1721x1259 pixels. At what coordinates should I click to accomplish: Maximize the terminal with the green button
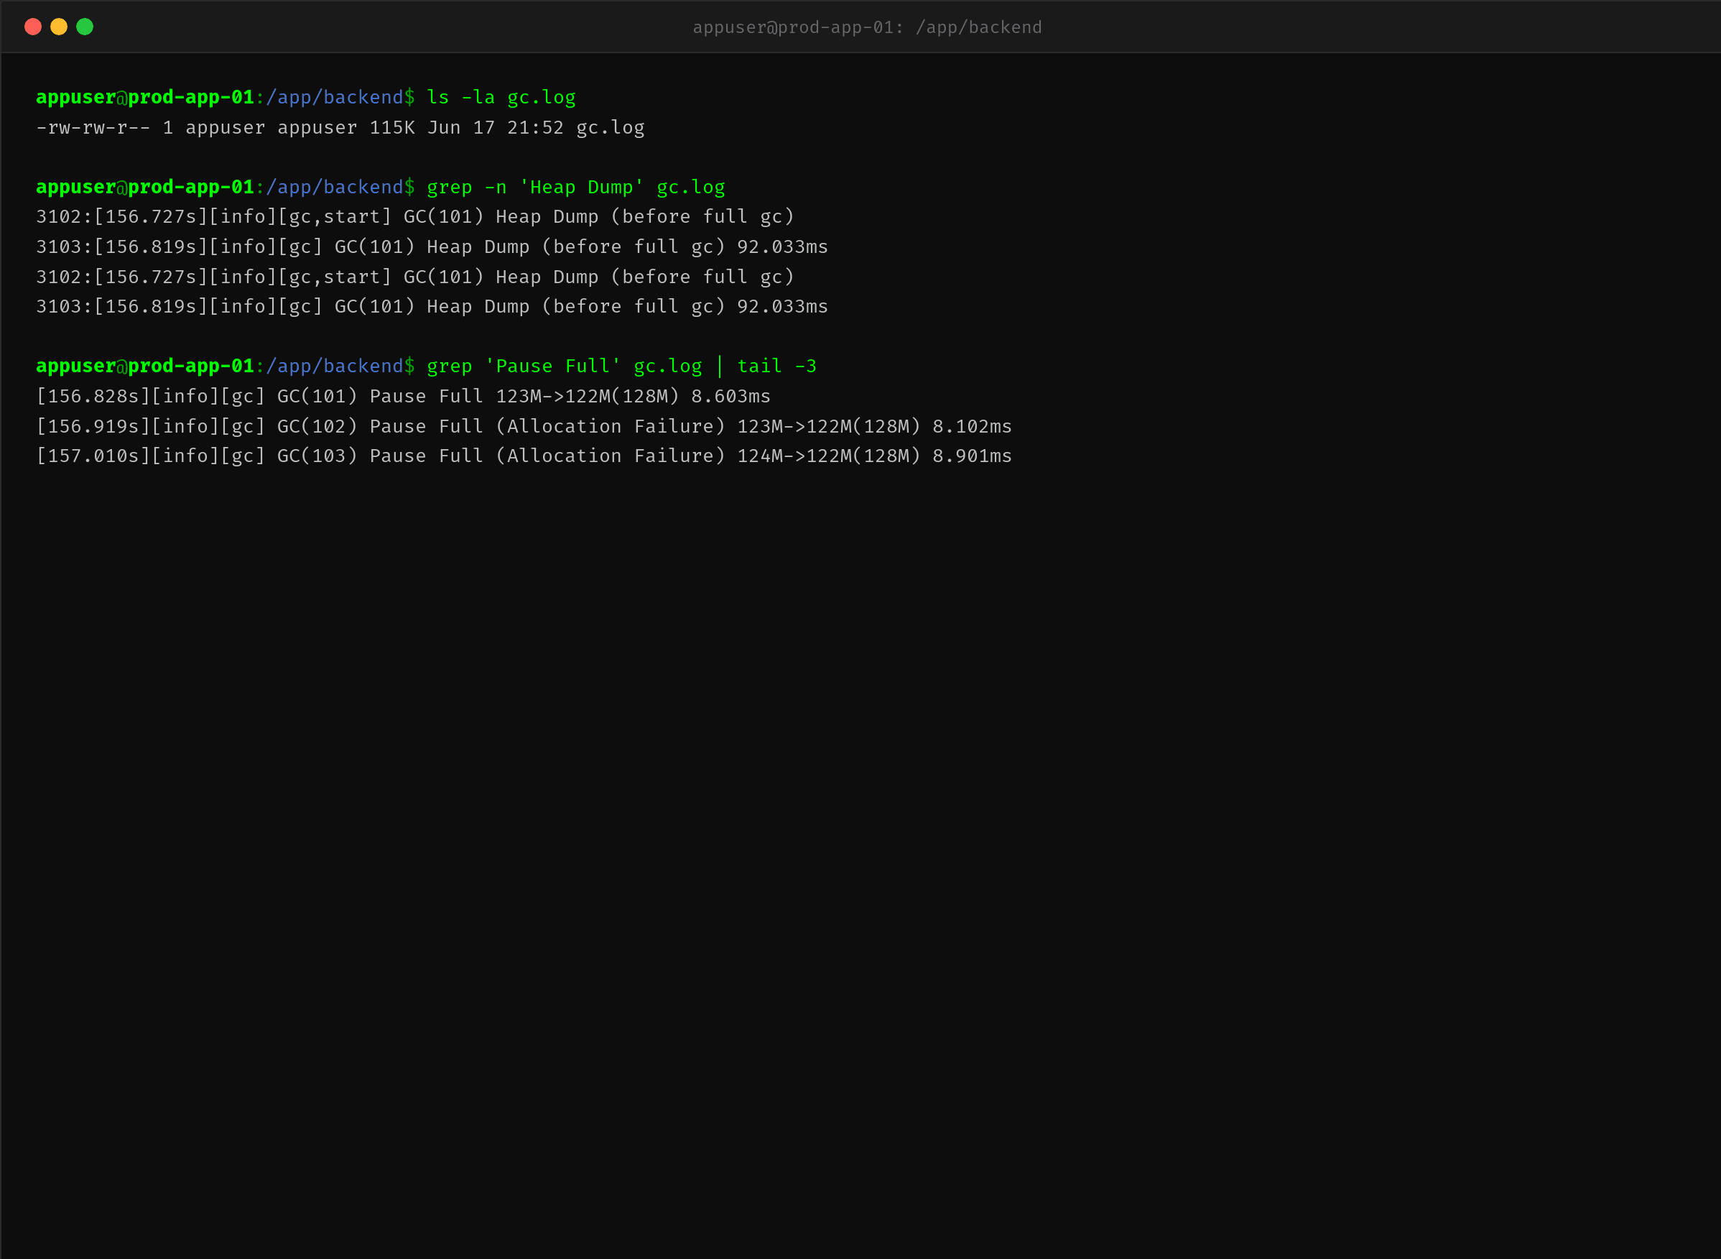[x=85, y=27]
